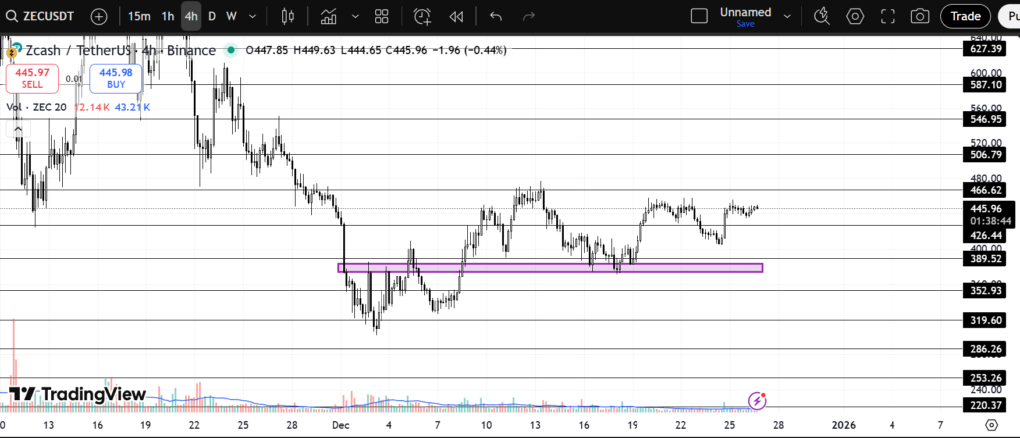Expand the timeframe interval dropdown
The image size is (1020, 438).
(252, 16)
